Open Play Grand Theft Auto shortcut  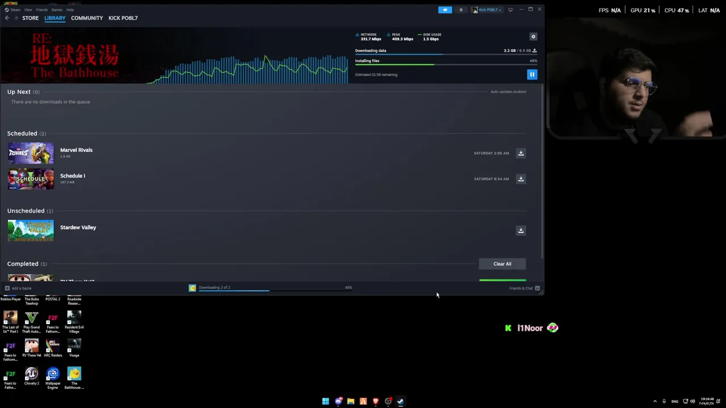(32, 321)
